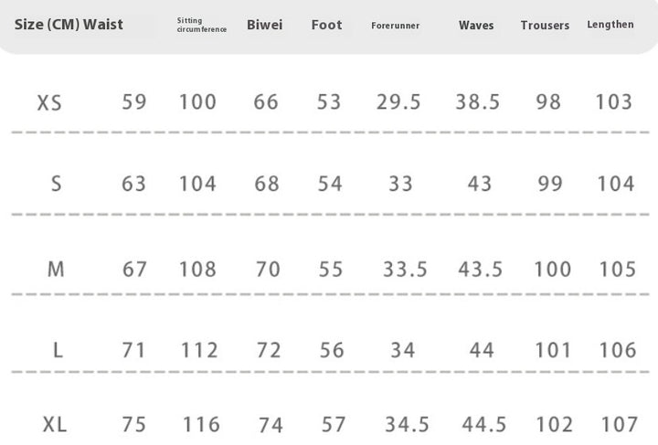Click the M size row label
This screenshot has height=445, width=658.
(56, 269)
